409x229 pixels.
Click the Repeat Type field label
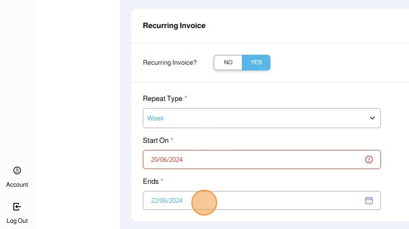[162, 98]
